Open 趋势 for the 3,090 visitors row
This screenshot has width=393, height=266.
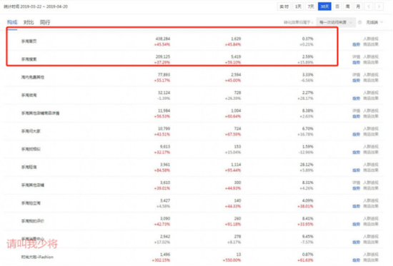(356, 225)
